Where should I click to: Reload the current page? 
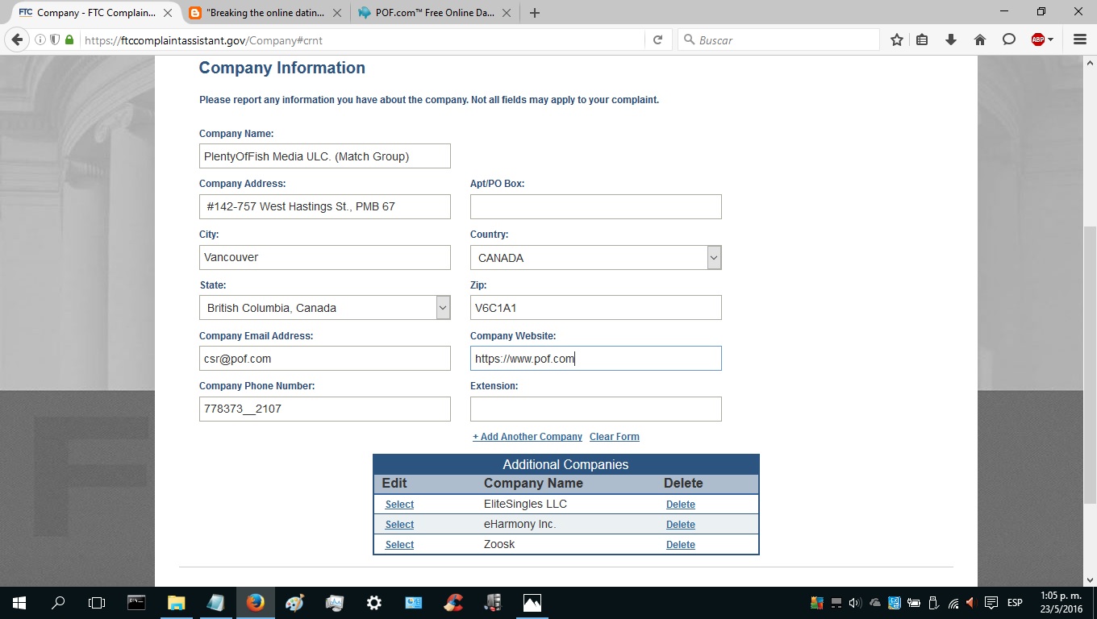[x=658, y=40]
